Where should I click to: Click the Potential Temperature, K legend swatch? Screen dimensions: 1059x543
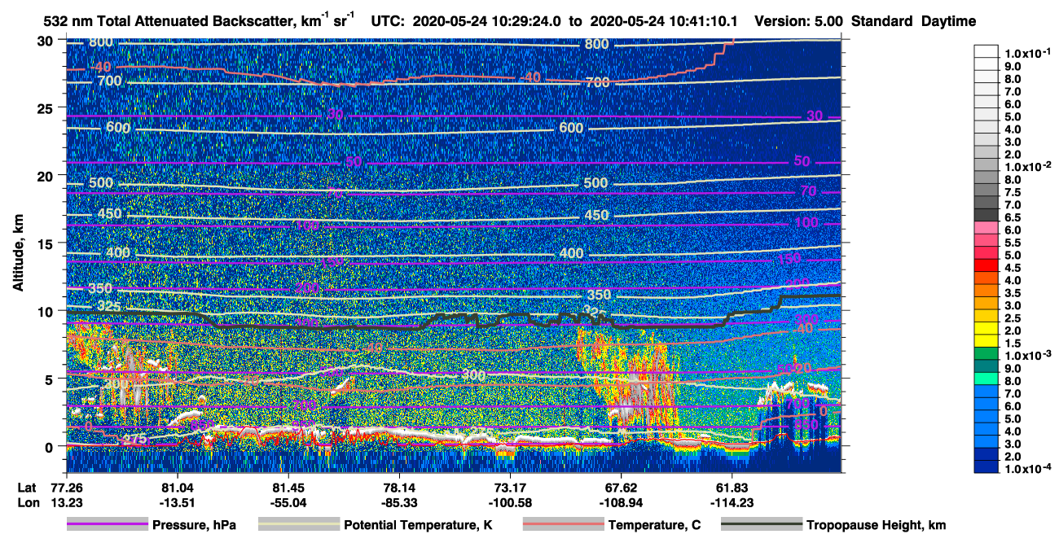[299, 525]
